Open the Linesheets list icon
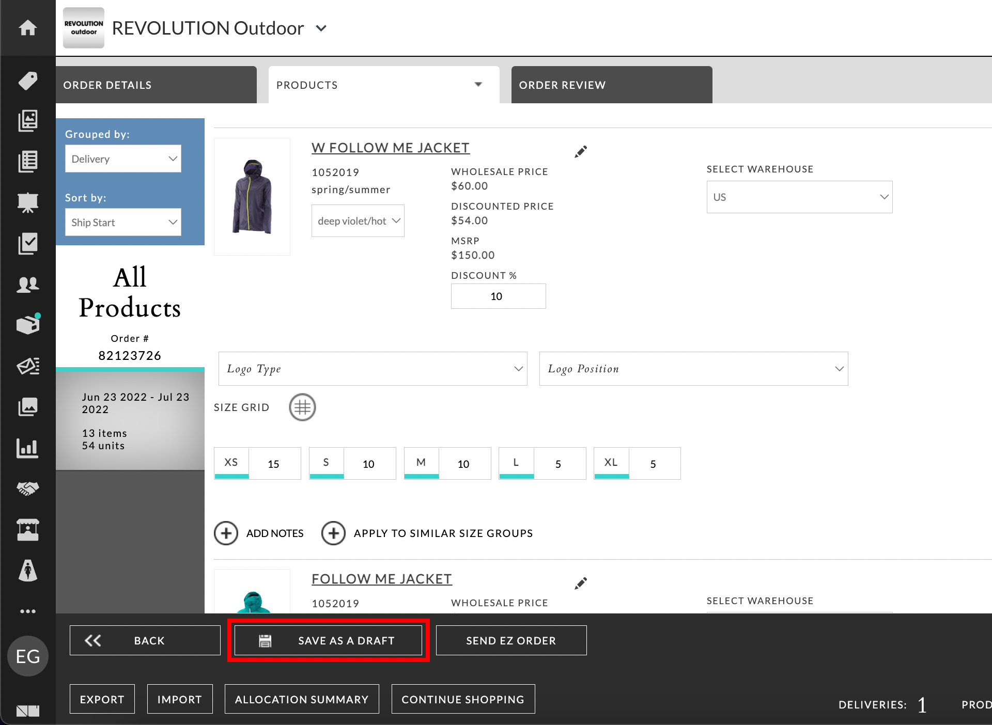 (28, 161)
